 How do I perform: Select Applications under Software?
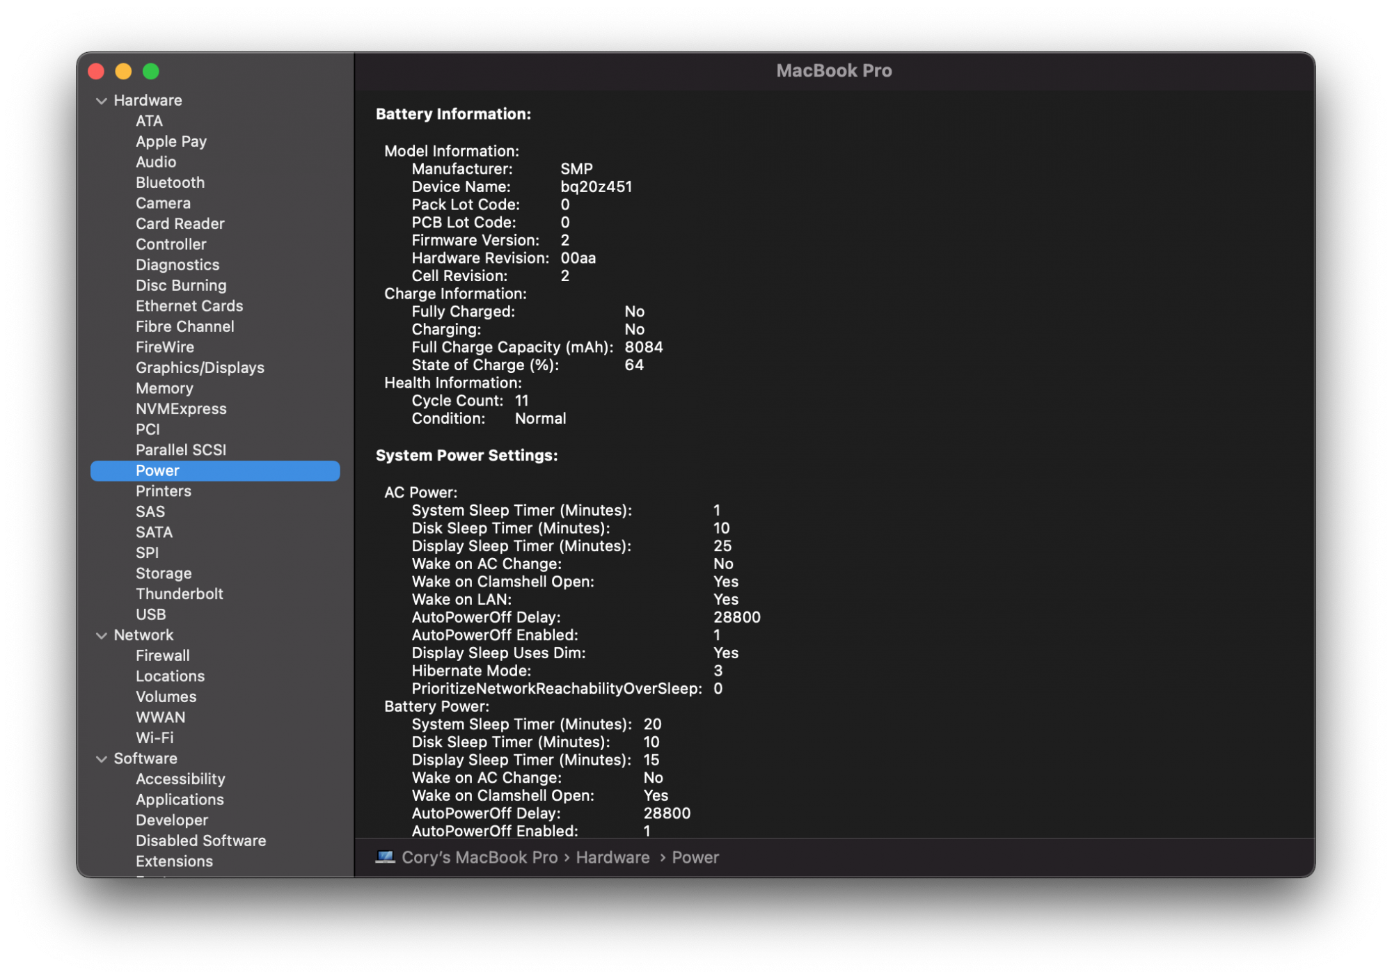pyautogui.click(x=180, y=799)
